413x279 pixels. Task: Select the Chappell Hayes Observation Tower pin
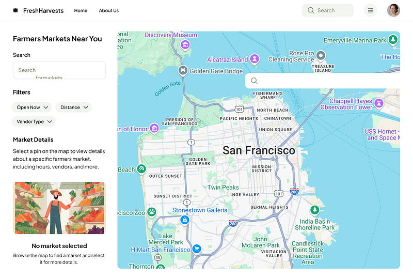click(x=379, y=103)
